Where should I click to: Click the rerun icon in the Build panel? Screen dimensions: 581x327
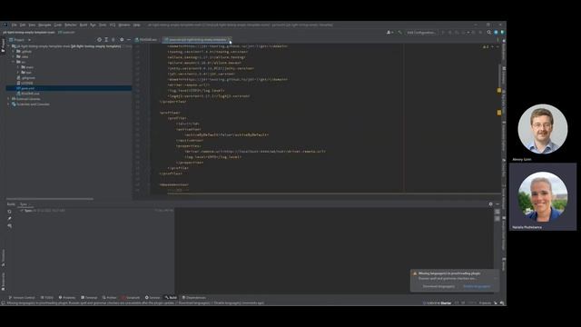coord(9,212)
